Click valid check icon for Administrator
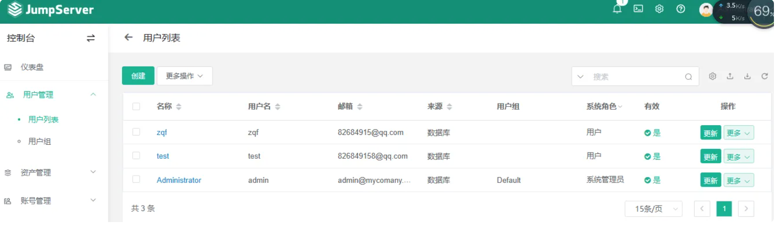 [647, 180]
